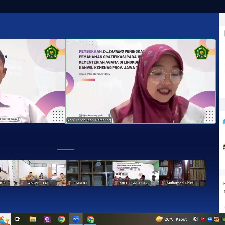Open the second Chrome profile window
225x225 pixels.
90,219
